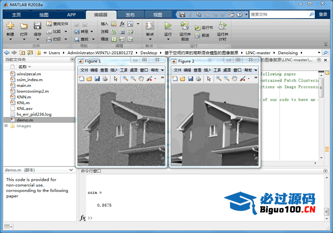Click the 登录 (Sign In) button

point(323,14)
